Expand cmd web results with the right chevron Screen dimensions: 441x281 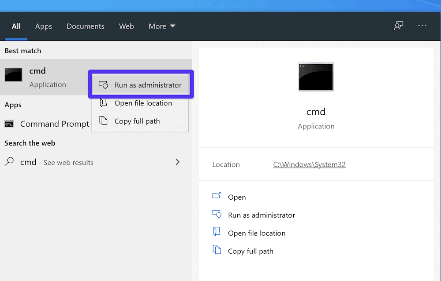pyautogui.click(x=178, y=162)
